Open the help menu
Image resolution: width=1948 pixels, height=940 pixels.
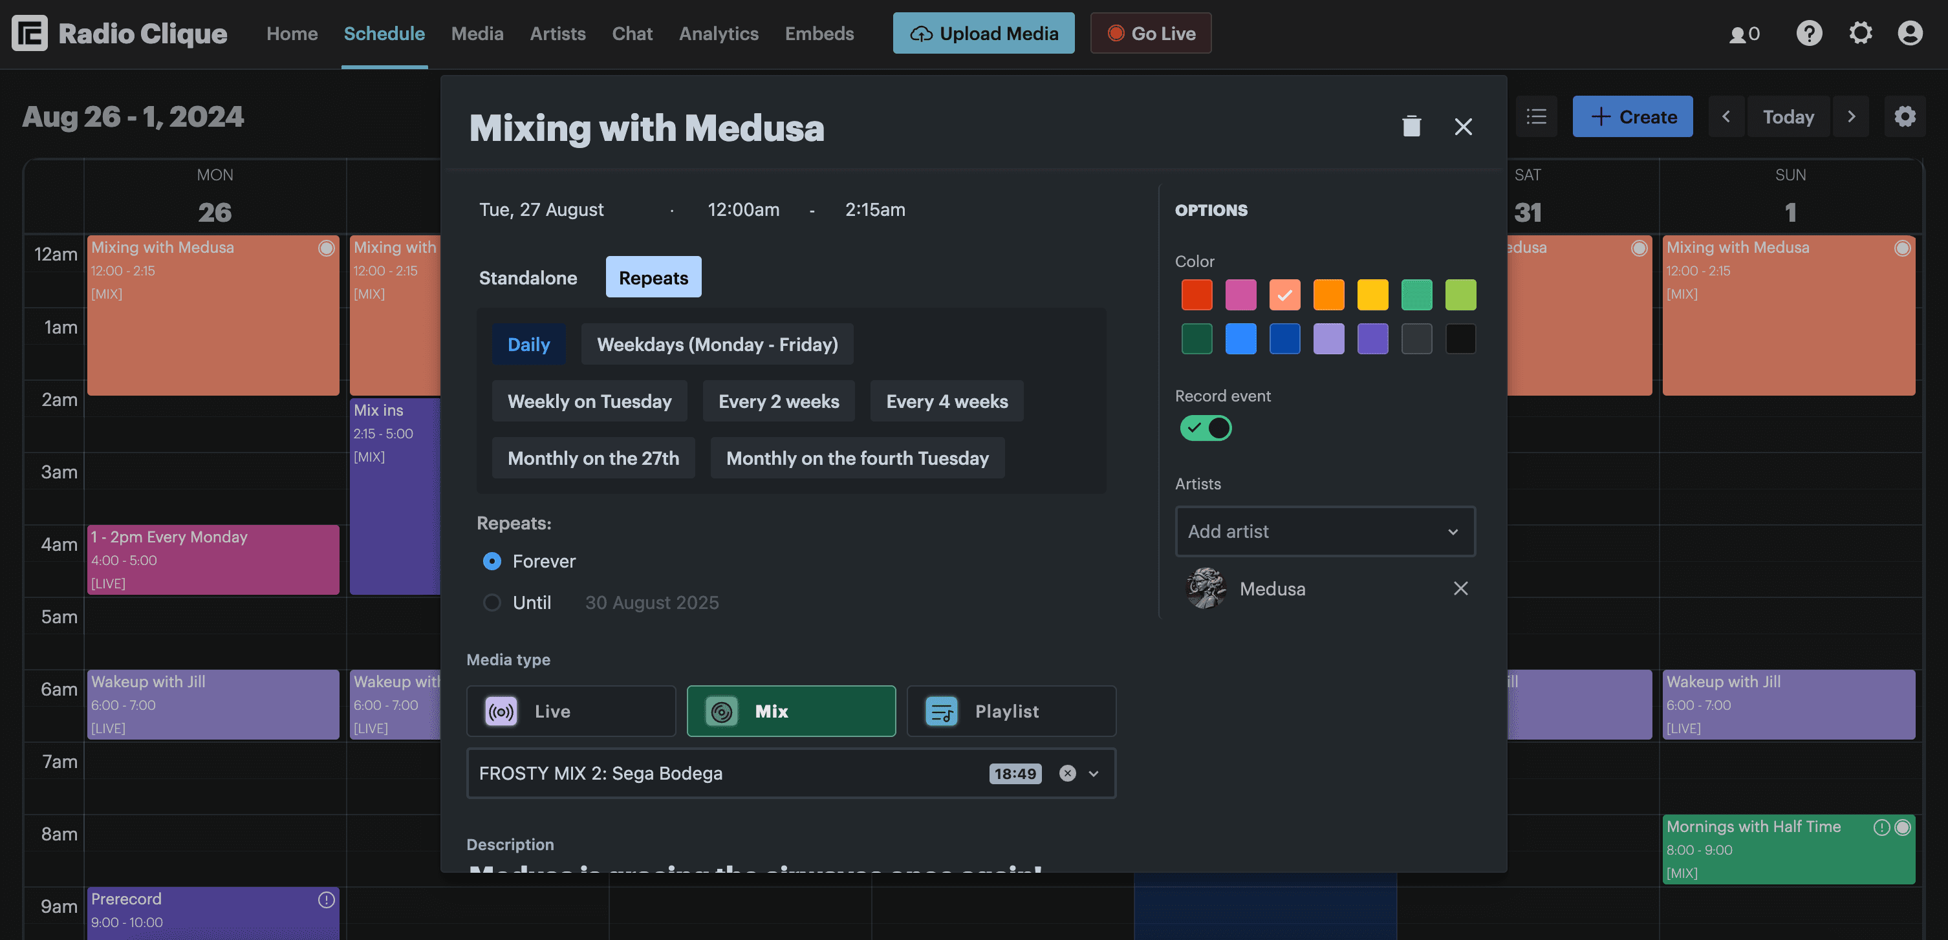(x=1809, y=33)
